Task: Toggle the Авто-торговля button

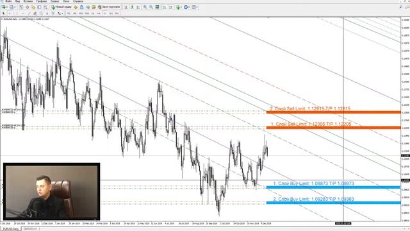Action: click(x=109, y=7)
